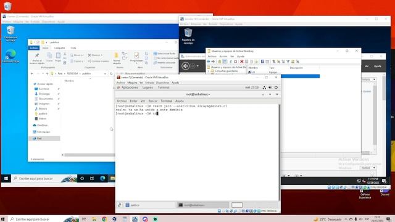The width and height of the screenshot is (395, 222).
Task: Switch to the Vista ribbon tab
Action: pyautogui.click(x=73, y=48)
